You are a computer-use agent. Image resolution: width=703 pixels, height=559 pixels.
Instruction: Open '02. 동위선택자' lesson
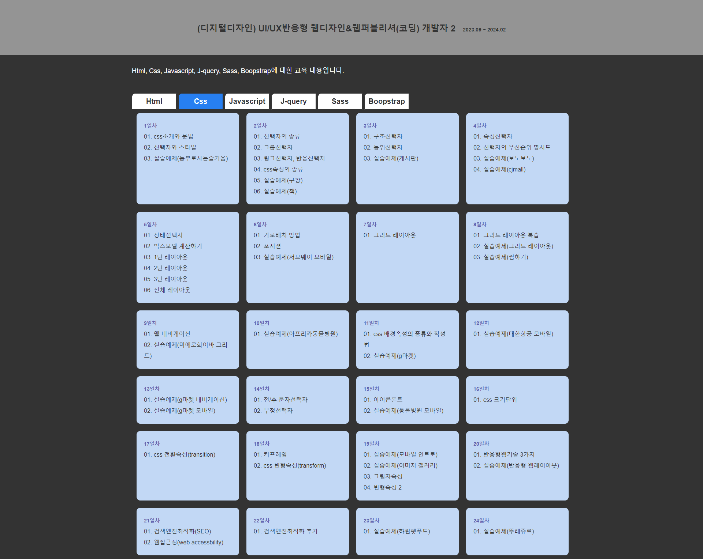click(383, 147)
